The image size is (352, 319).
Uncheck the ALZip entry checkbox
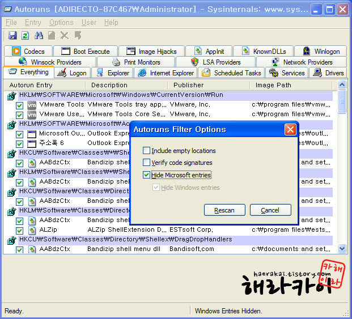[19, 231]
